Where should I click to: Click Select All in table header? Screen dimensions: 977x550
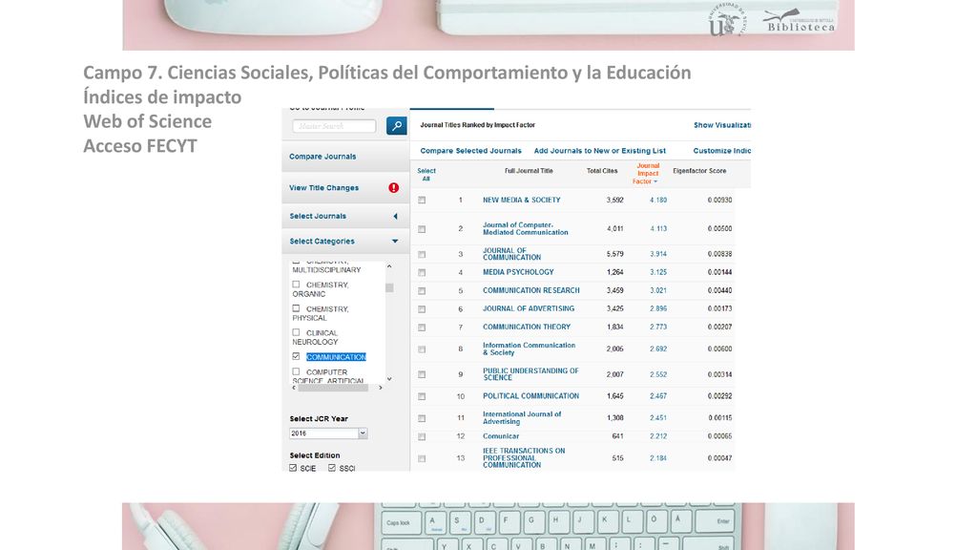(x=426, y=175)
